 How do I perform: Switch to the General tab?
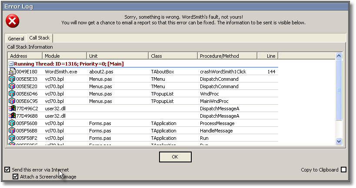point(16,39)
